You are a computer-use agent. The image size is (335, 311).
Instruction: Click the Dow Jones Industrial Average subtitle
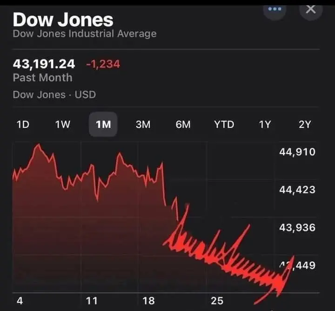click(85, 34)
